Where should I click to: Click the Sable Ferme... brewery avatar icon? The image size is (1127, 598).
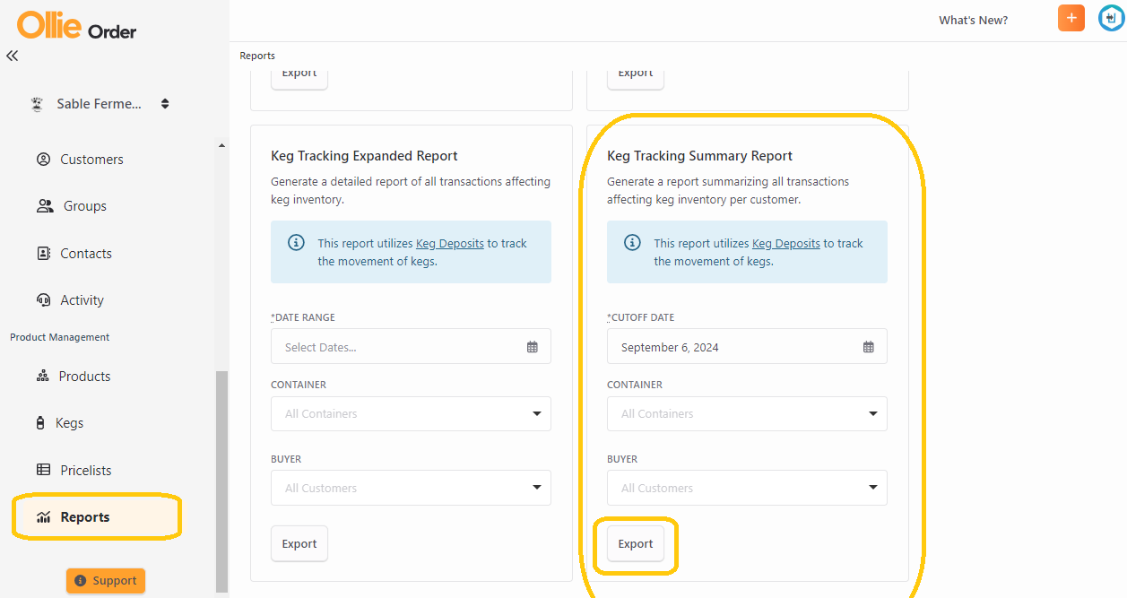37,104
